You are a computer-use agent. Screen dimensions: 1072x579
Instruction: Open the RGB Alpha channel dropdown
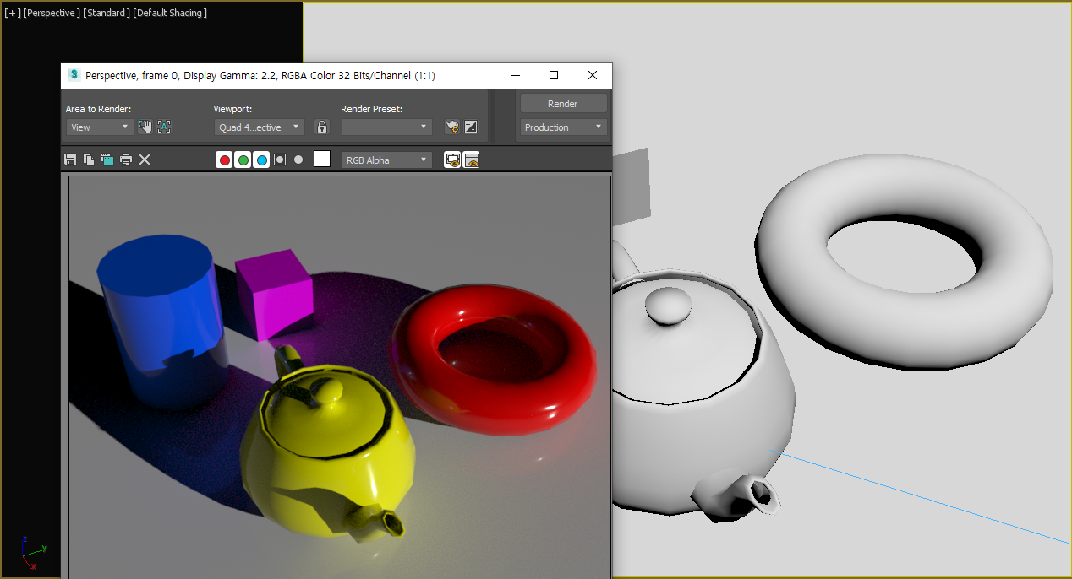[x=386, y=160]
